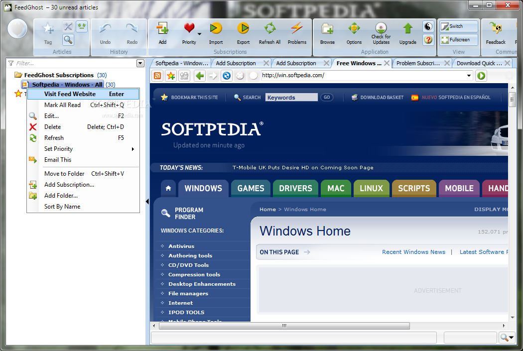Screen dimensions: 523x351
Task: Click the Softpedia home icon tab
Action: coord(168,188)
